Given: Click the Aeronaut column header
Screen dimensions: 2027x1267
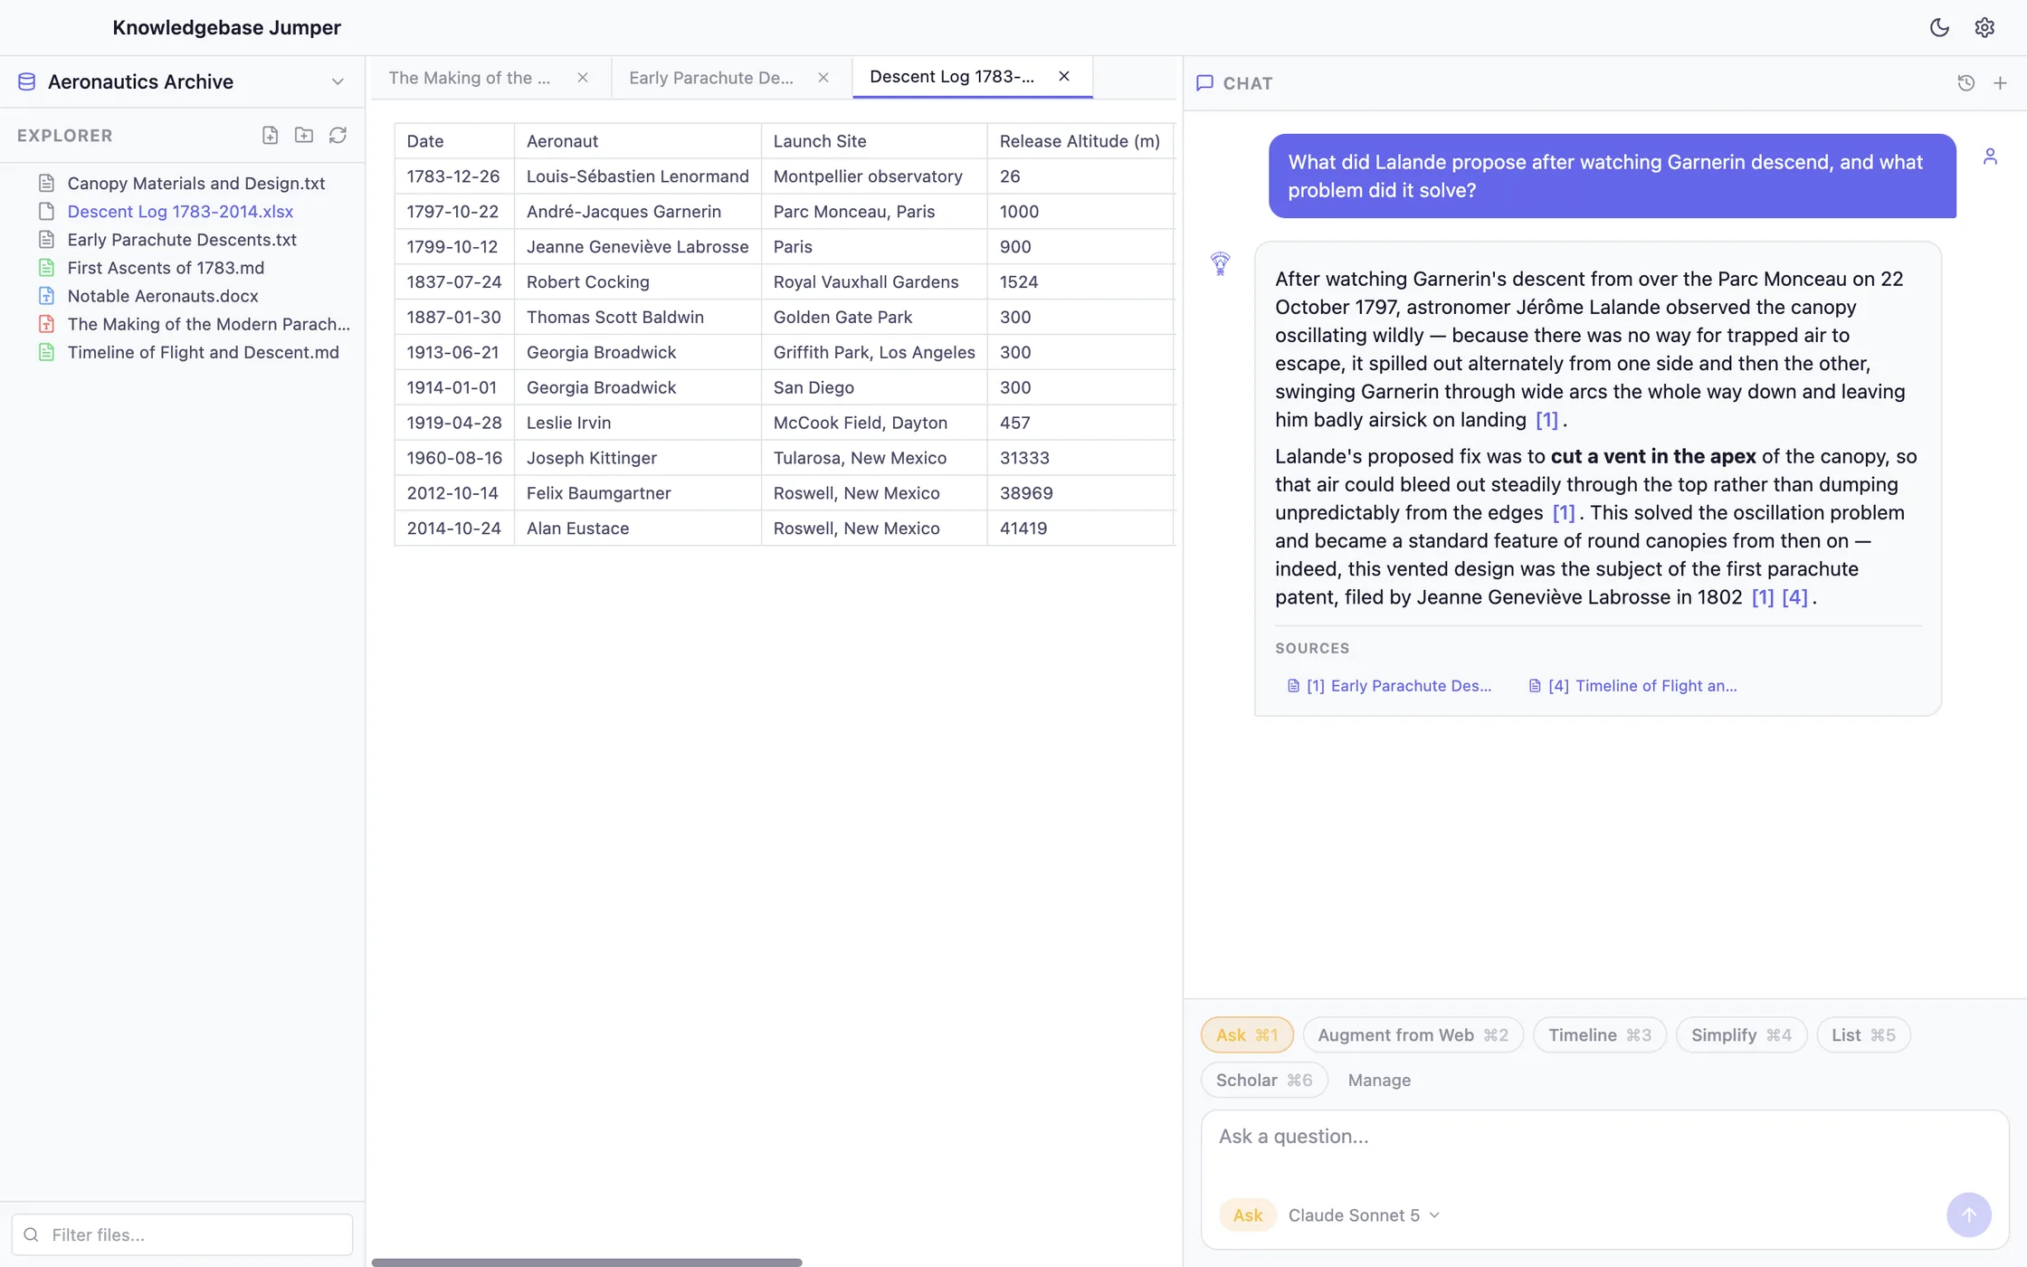Looking at the screenshot, I should point(638,140).
